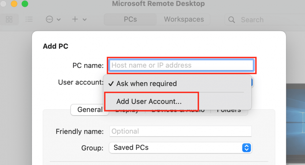Click the Friendly name optional field
Viewport: 305px width, 165px height.
click(180, 131)
